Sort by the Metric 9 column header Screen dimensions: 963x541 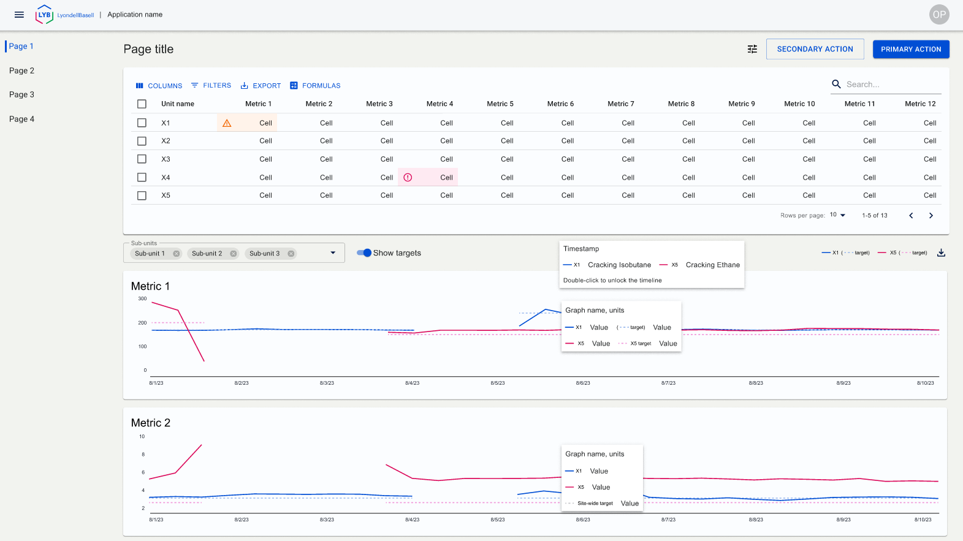742,104
